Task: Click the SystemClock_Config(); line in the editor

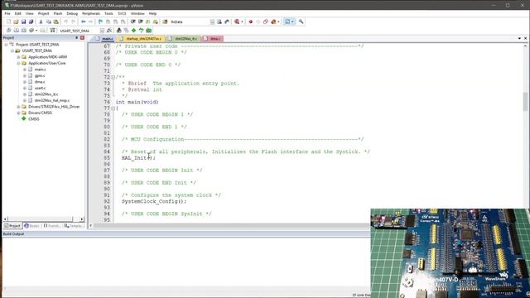Action: [154, 201]
